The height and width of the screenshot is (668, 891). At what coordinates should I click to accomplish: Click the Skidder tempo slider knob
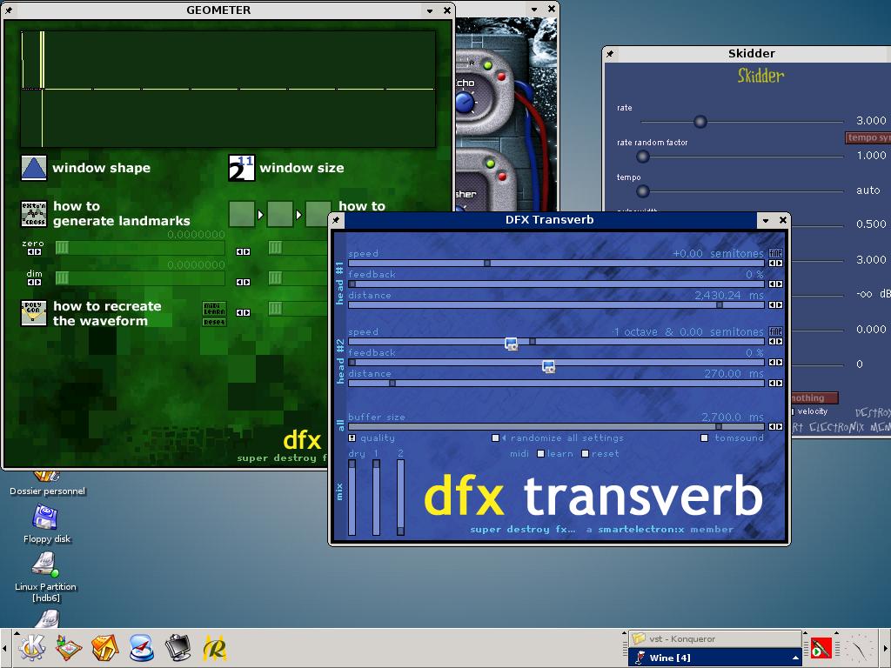(x=643, y=191)
